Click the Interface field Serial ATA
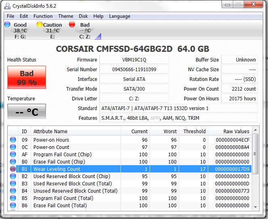 click(x=134, y=79)
